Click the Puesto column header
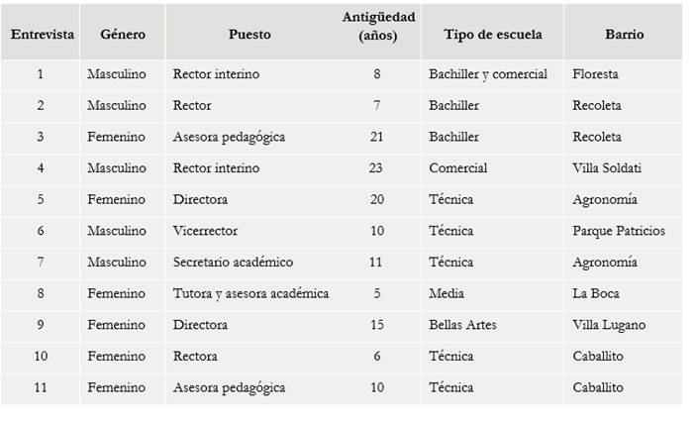Viewport: 696px width, 425px height. [249, 34]
